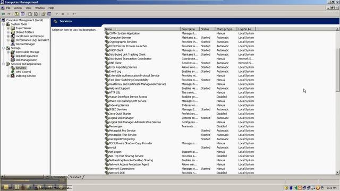This screenshot has height=191, width=340.
Task: Open the Action menu
Action: click(18, 8)
